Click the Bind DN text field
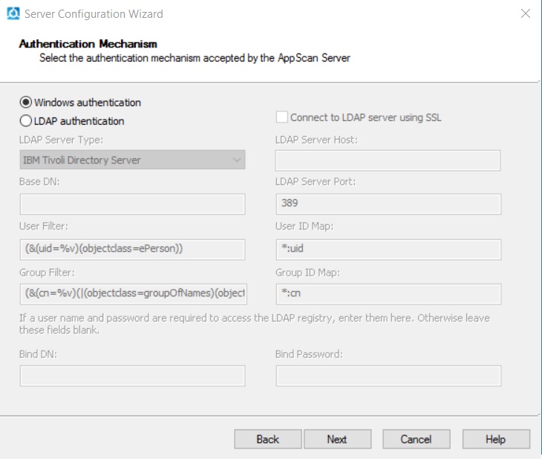 coord(132,376)
